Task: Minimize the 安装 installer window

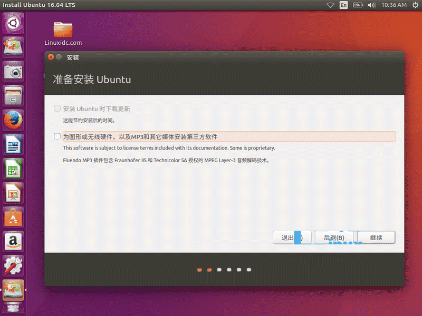Action: tap(59, 57)
